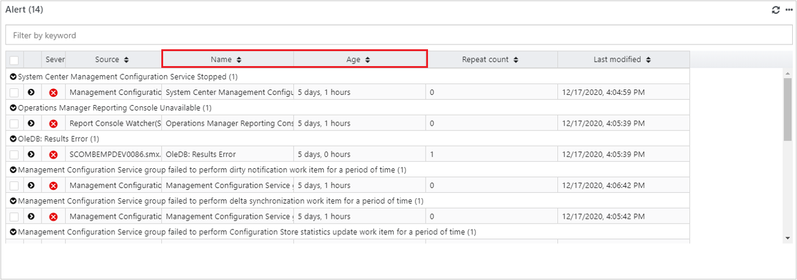Screen dimensions: 797x280
Task: Expand details arrow for System Center Management Configuration row
Action: (x=31, y=92)
